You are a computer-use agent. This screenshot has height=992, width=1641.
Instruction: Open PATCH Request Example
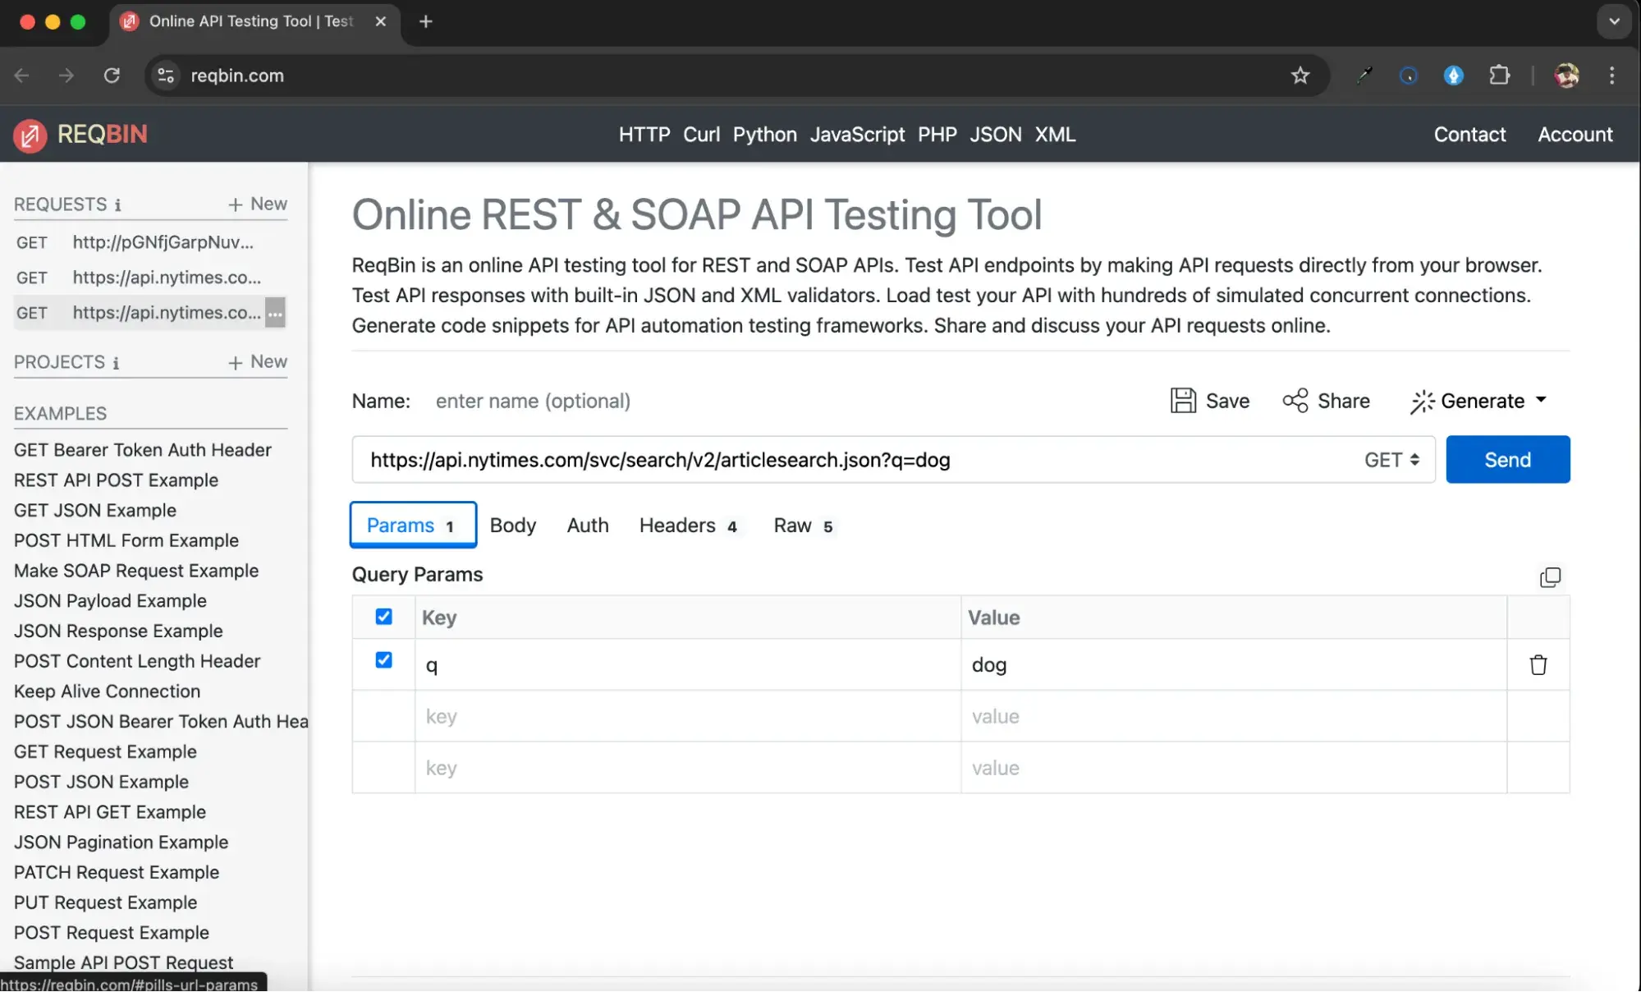click(117, 873)
